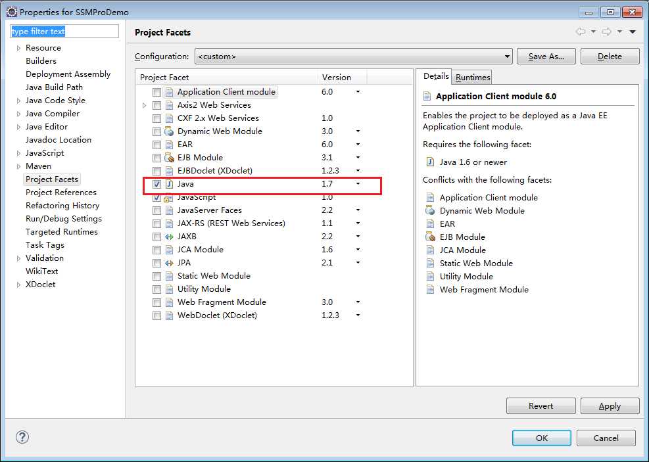The height and width of the screenshot is (462, 649).
Task: Click the WebDoclet (XDoclet) facet icon
Action: point(169,315)
